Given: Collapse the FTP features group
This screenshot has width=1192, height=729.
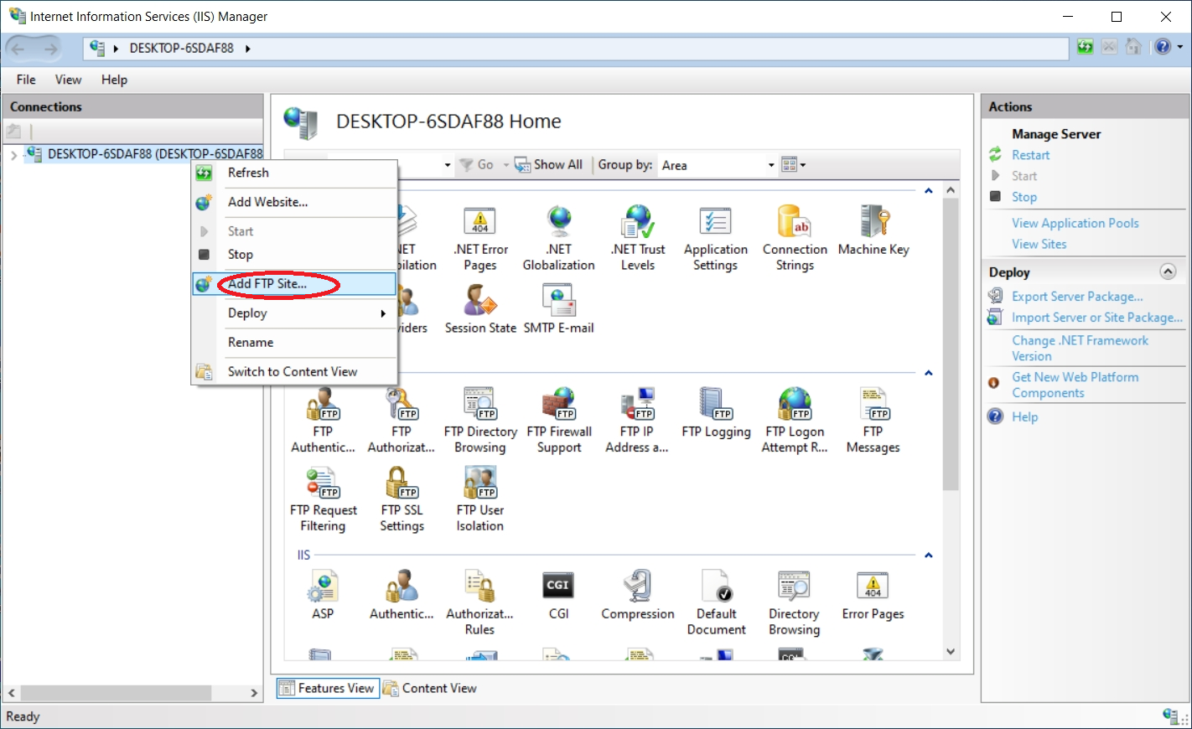Looking at the screenshot, I should coord(929,373).
